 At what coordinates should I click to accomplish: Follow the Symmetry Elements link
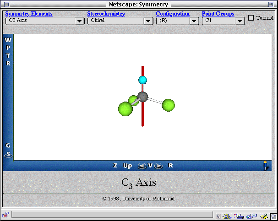[29, 14]
